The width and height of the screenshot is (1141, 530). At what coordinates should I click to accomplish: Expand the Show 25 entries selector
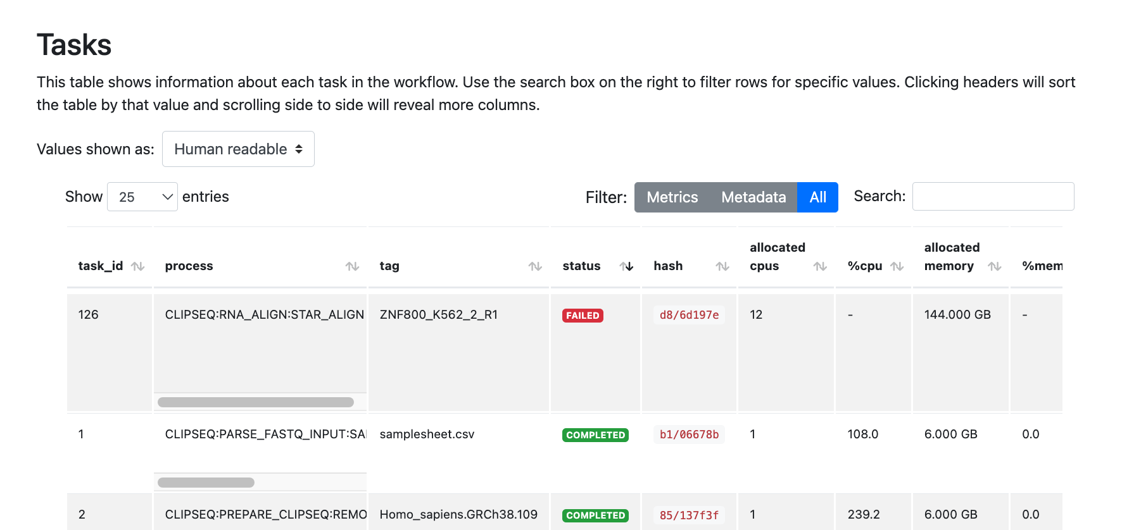(x=142, y=197)
